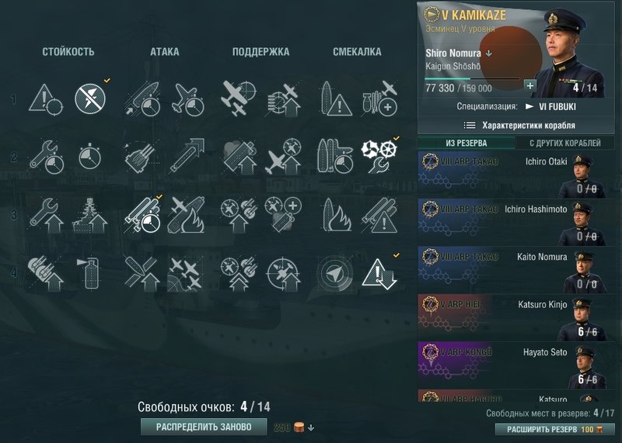Click РАСШИРИТЬ РЕЗЕРВ 100 button
This screenshot has width=622, height=443.
click(x=555, y=429)
